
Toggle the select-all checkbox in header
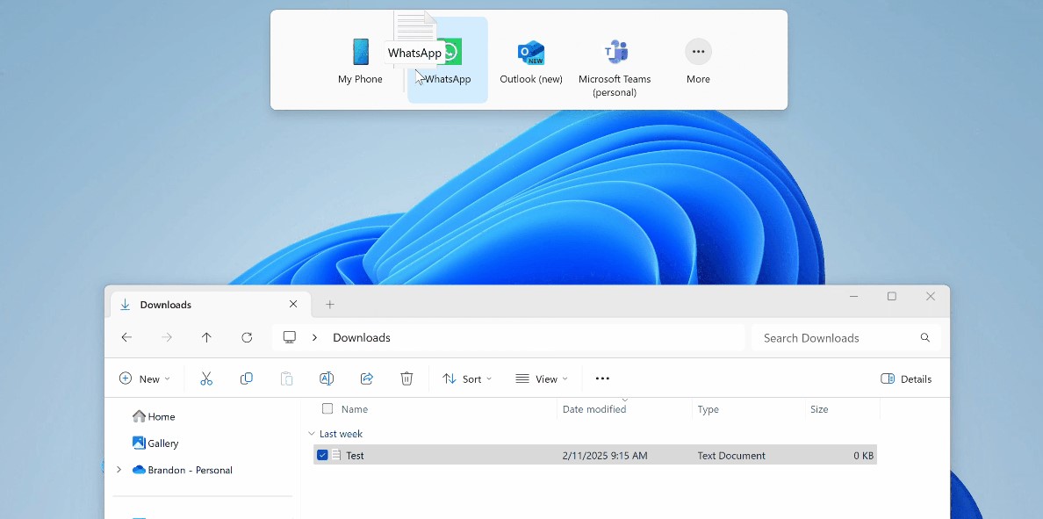coord(327,408)
